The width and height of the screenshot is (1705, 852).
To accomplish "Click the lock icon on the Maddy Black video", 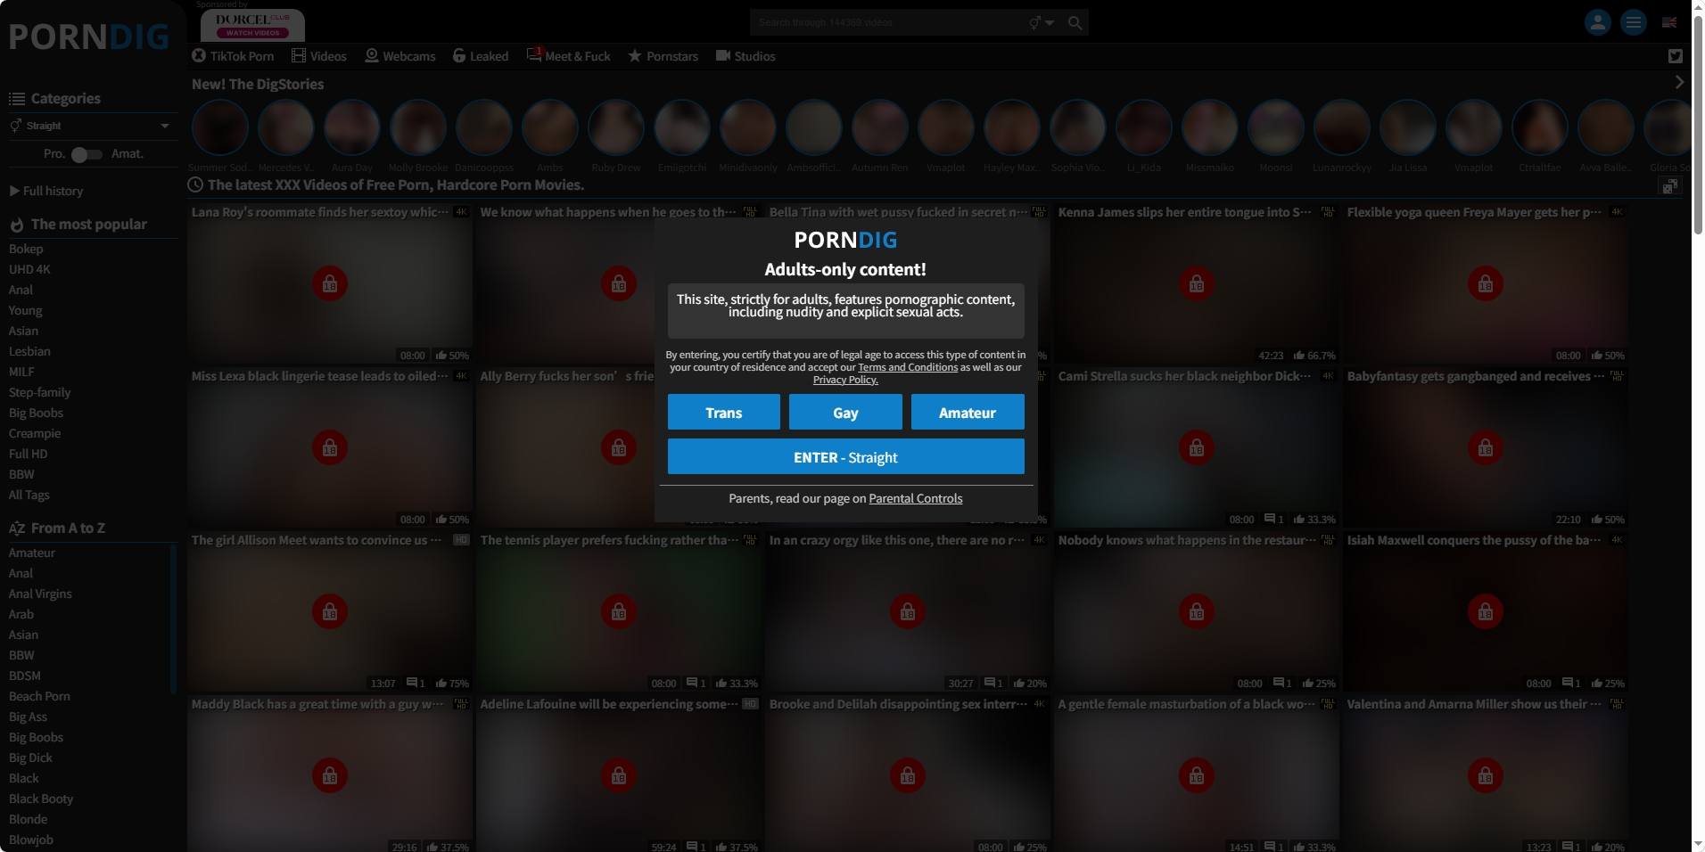I will pyautogui.click(x=330, y=775).
